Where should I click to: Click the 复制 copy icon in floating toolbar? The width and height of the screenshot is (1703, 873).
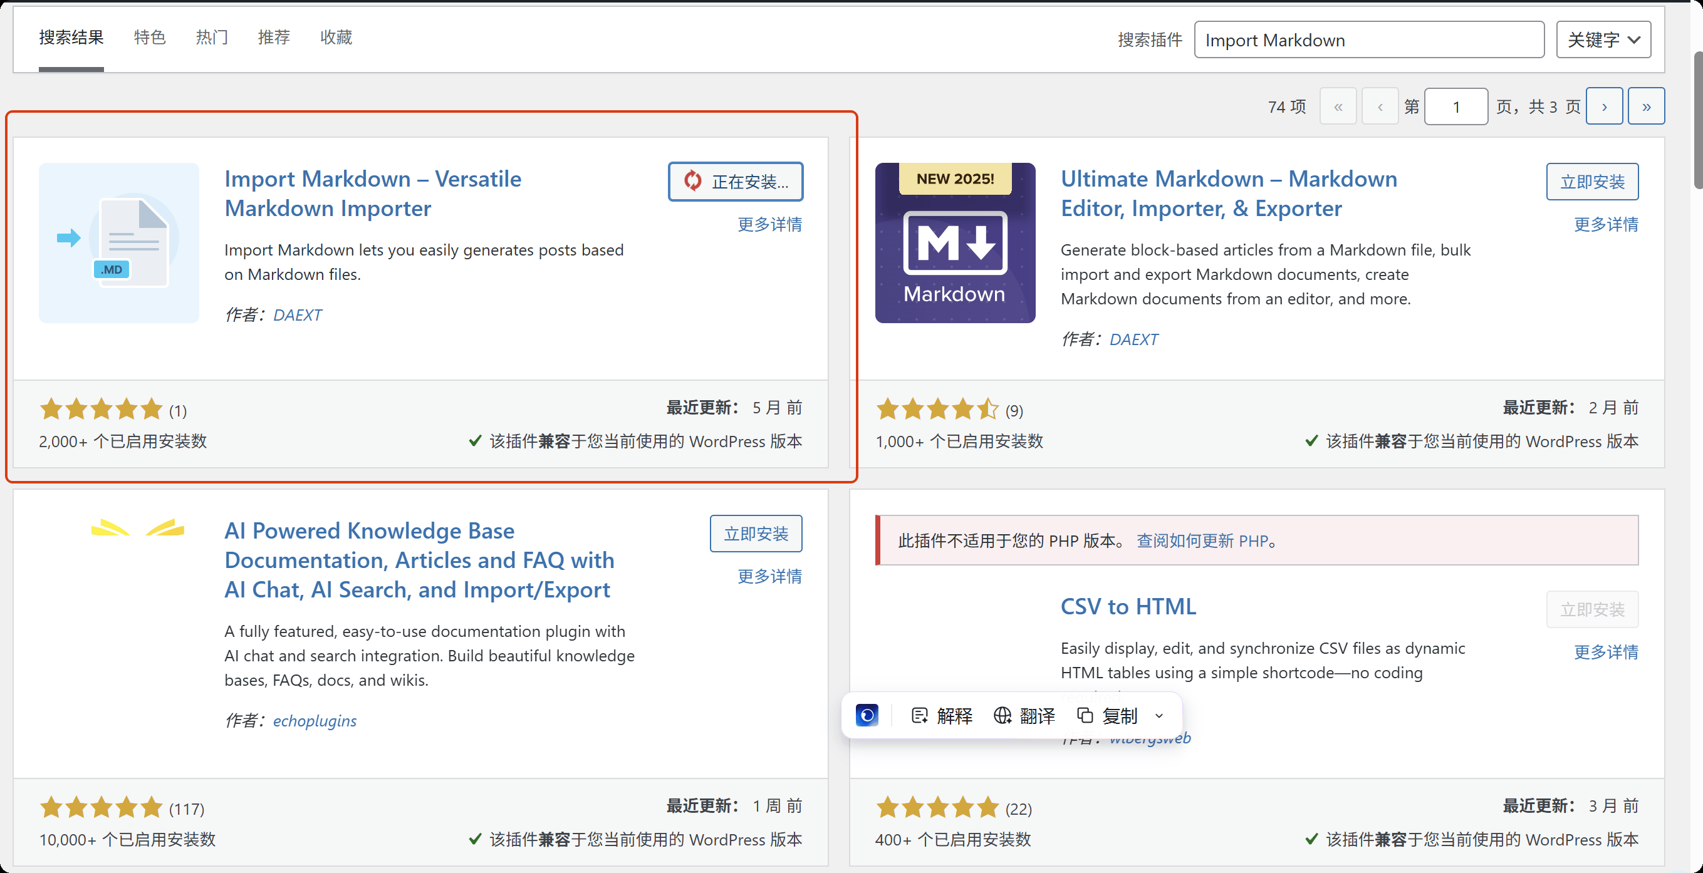pos(1085,715)
